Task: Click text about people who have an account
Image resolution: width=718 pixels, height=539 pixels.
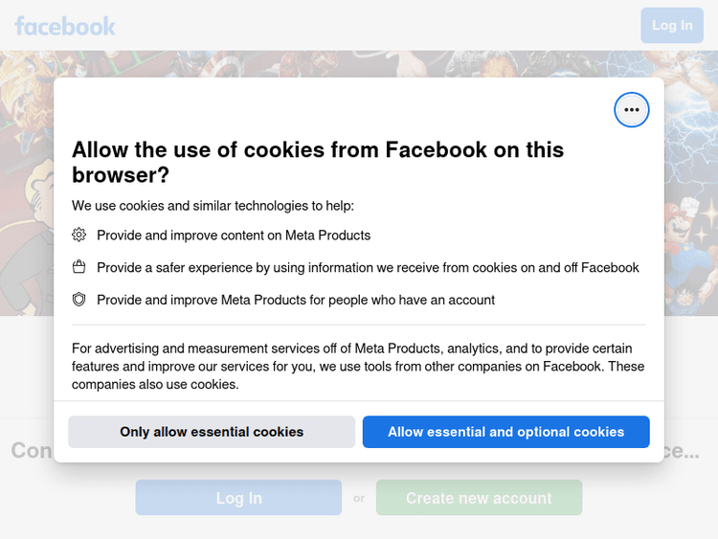Action: click(x=296, y=300)
